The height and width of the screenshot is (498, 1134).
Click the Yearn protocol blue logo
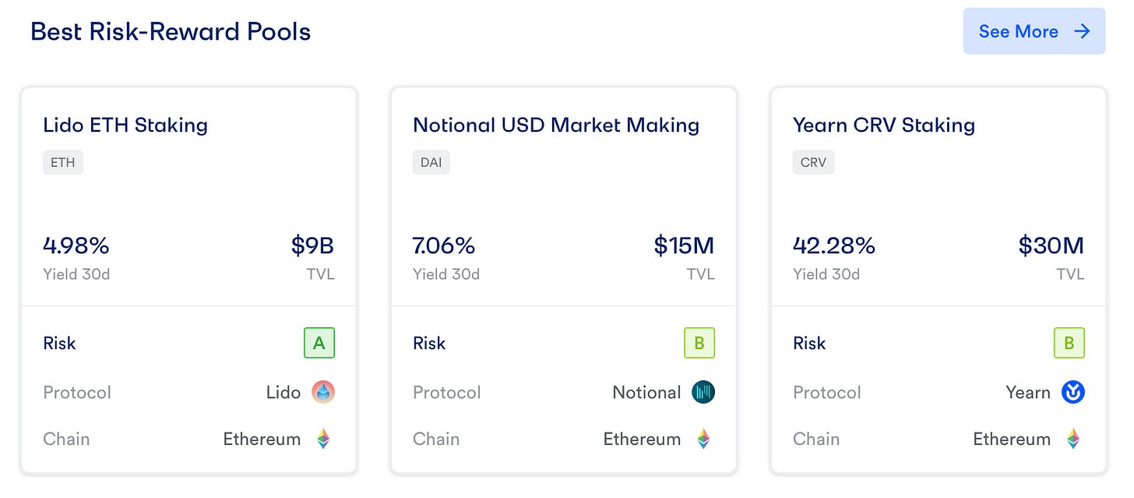(x=1073, y=392)
